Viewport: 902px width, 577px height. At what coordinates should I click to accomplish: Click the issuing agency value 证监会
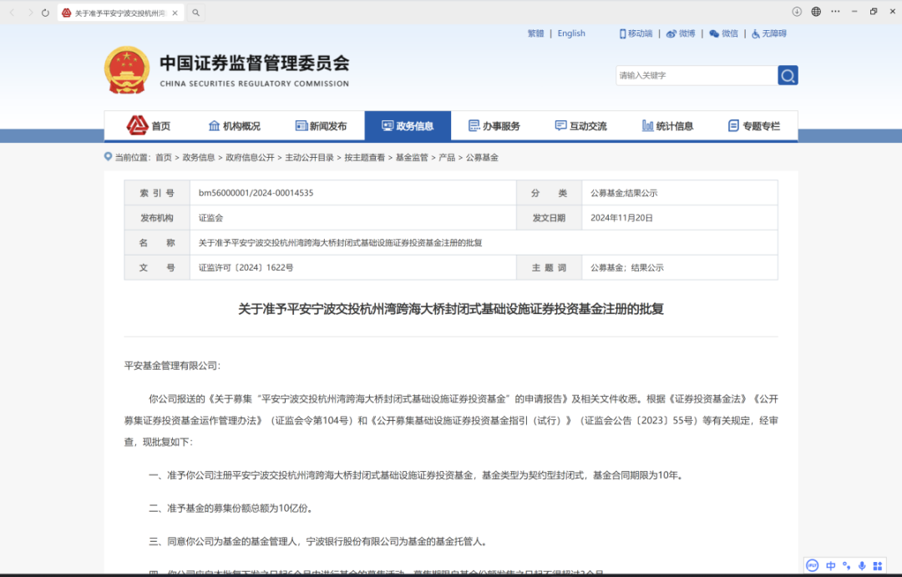click(210, 218)
